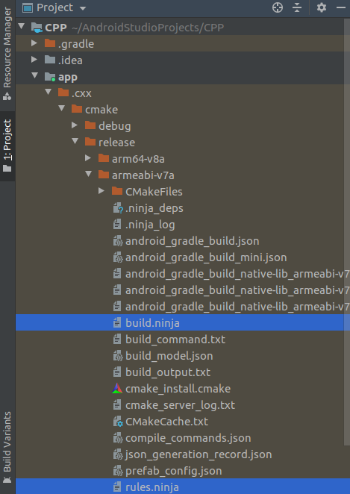Click the locate/select opened file crosshair icon
The image size is (350, 494).
coord(278,7)
